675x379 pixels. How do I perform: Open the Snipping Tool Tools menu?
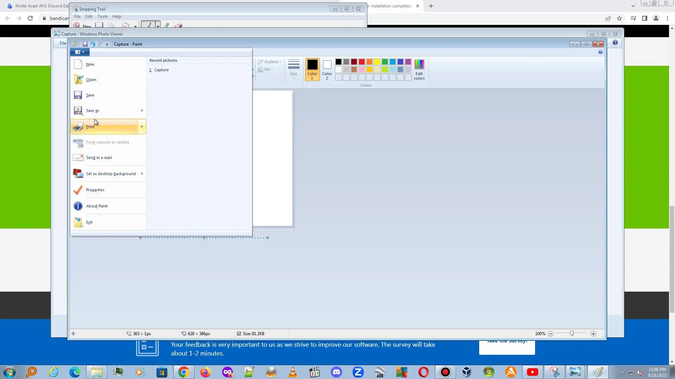point(102,16)
